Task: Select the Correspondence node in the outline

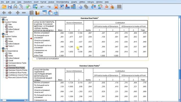Action: [x=11, y=51]
